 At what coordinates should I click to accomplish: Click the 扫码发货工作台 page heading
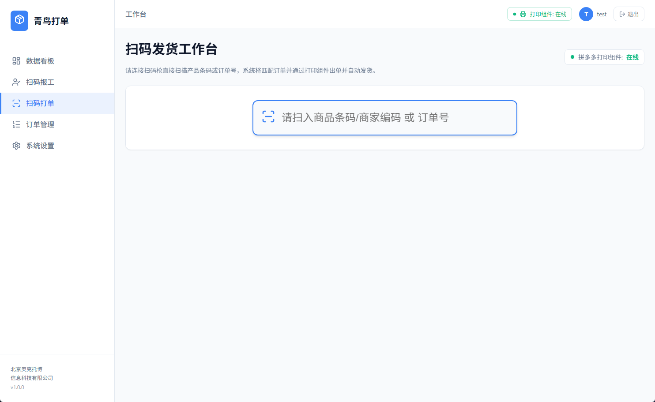point(171,49)
